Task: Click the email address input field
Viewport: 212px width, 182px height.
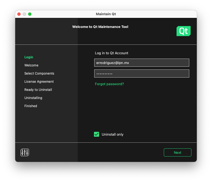Action: (x=142, y=63)
